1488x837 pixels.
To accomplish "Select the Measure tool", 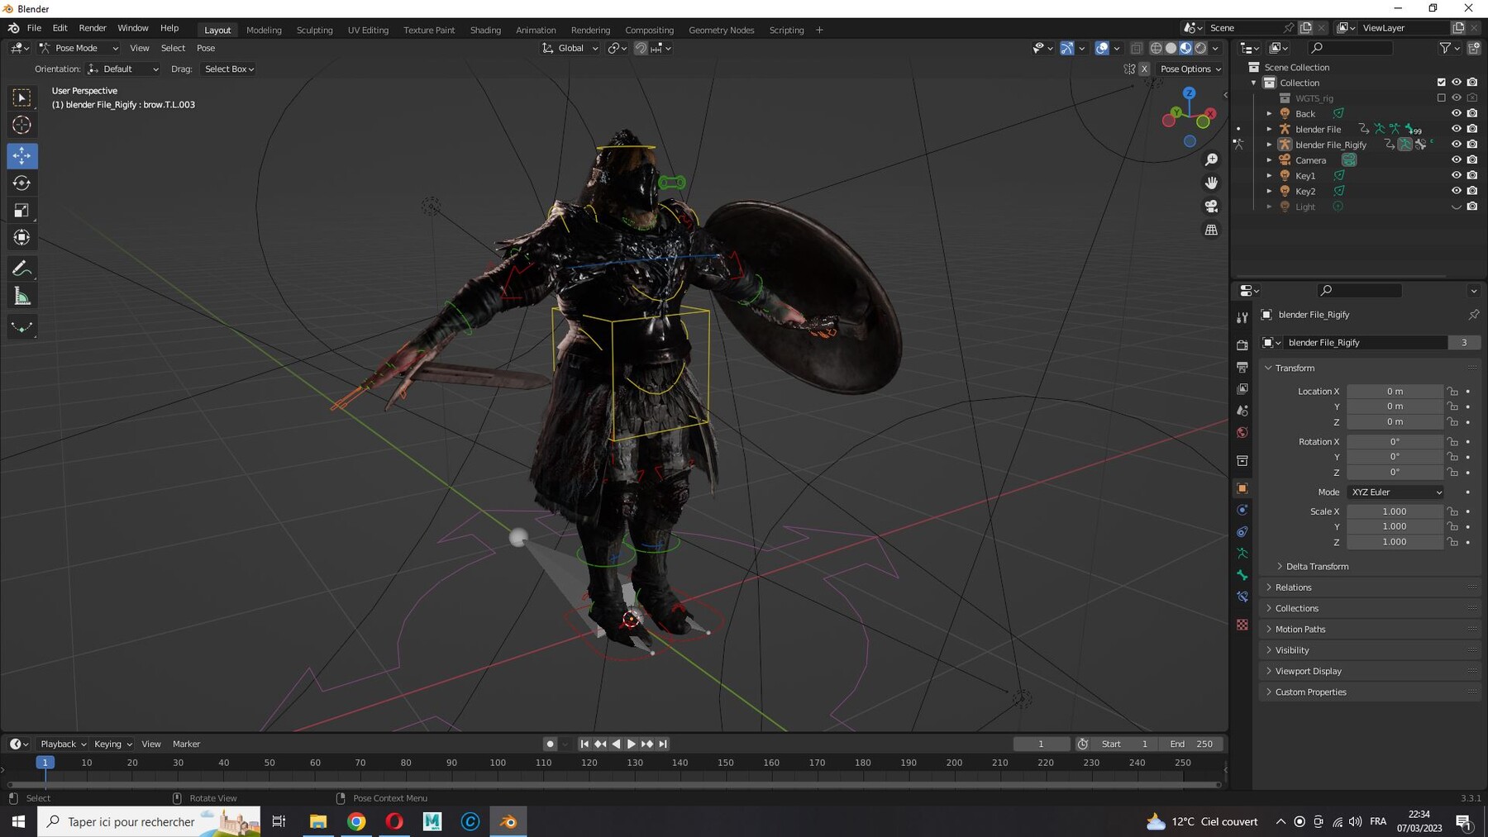I will (x=22, y=297).
